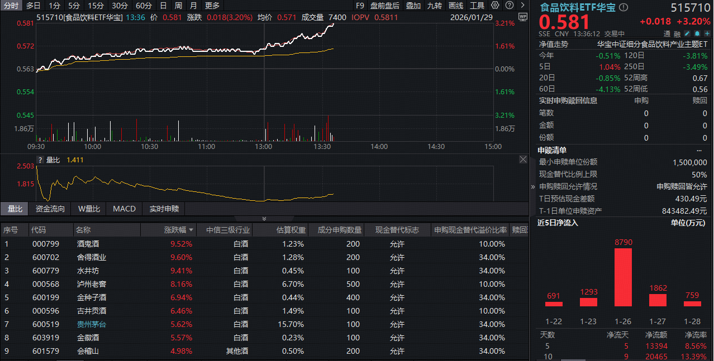
Task: Open the 申赎清单 more options ellipsis
Action: pos(699,150)
